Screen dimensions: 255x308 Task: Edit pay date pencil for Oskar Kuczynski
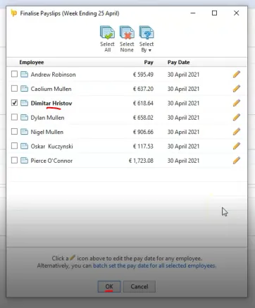click(x=237, y=146)
